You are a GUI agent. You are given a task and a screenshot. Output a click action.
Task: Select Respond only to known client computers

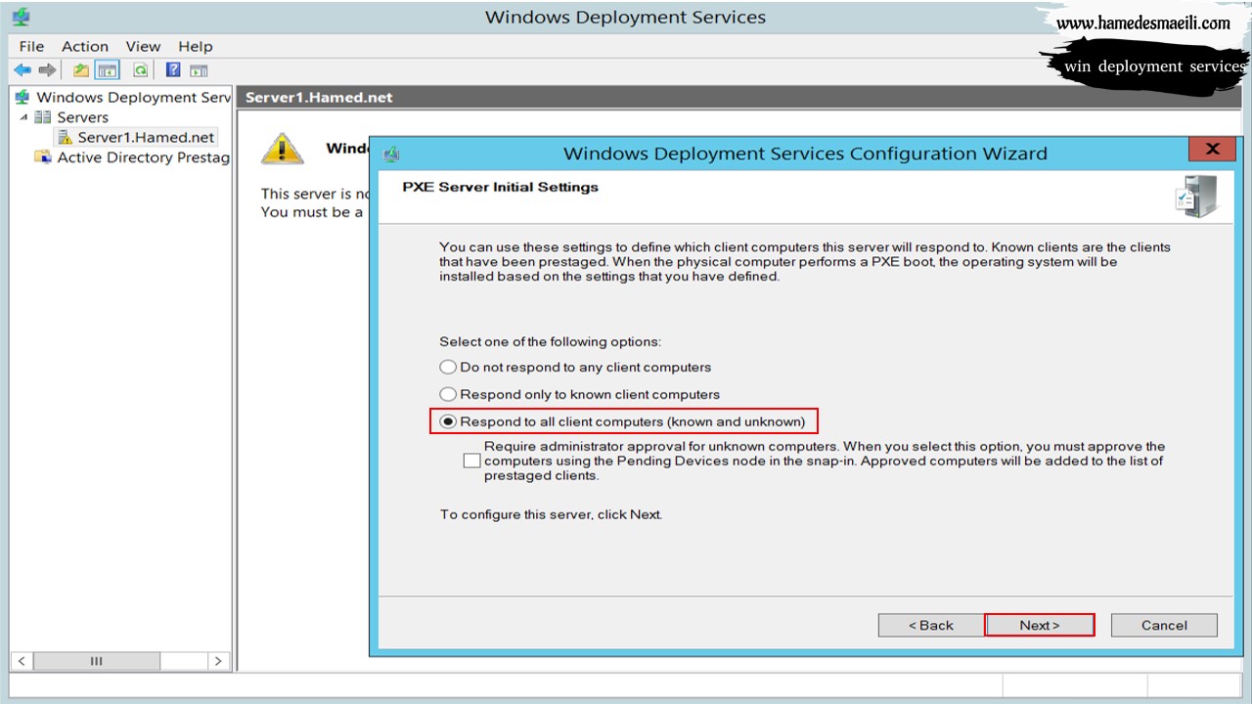point(579,395)
